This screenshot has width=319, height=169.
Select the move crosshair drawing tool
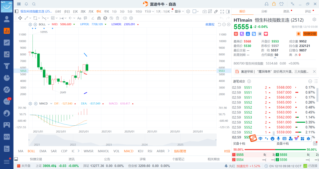pos(20,18)
